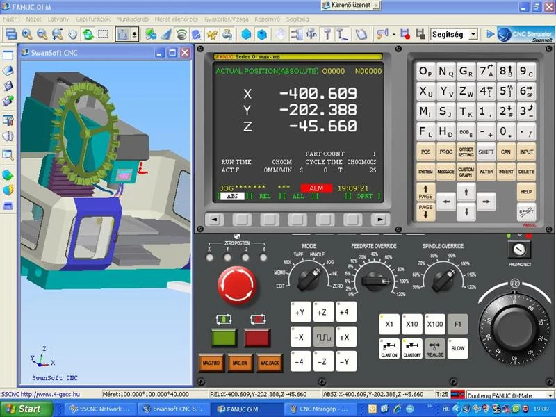Viewport: 556px width, 417px height.
Task: Open the Segítség combo box in toolbar
Action: coord(454,34)
